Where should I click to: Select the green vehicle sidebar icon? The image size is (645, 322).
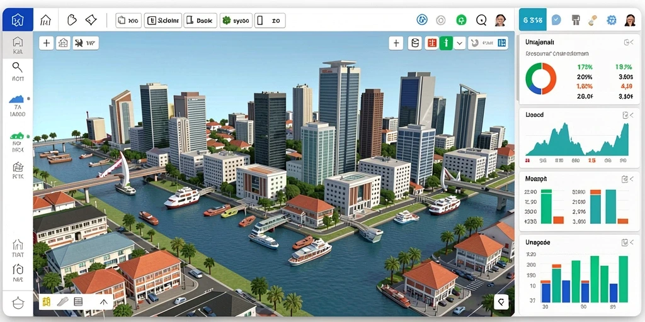[x=17, y=135]
